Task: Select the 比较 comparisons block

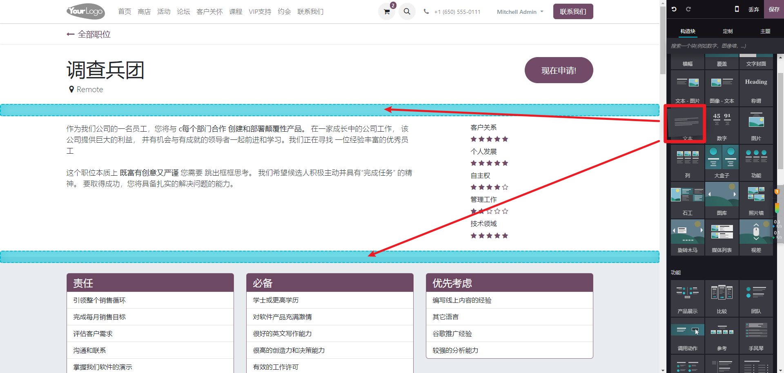Action: [722, 298]
